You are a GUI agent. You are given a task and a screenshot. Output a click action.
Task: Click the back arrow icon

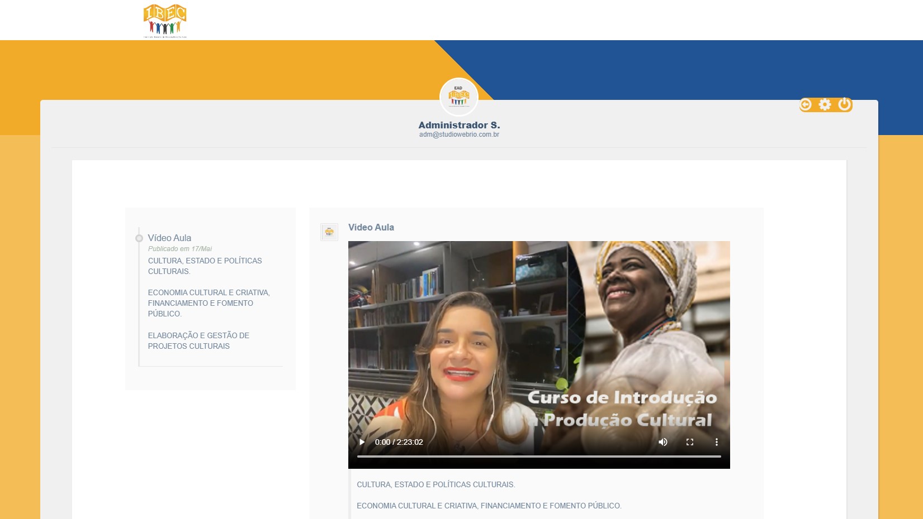click(x=806, y=104)
